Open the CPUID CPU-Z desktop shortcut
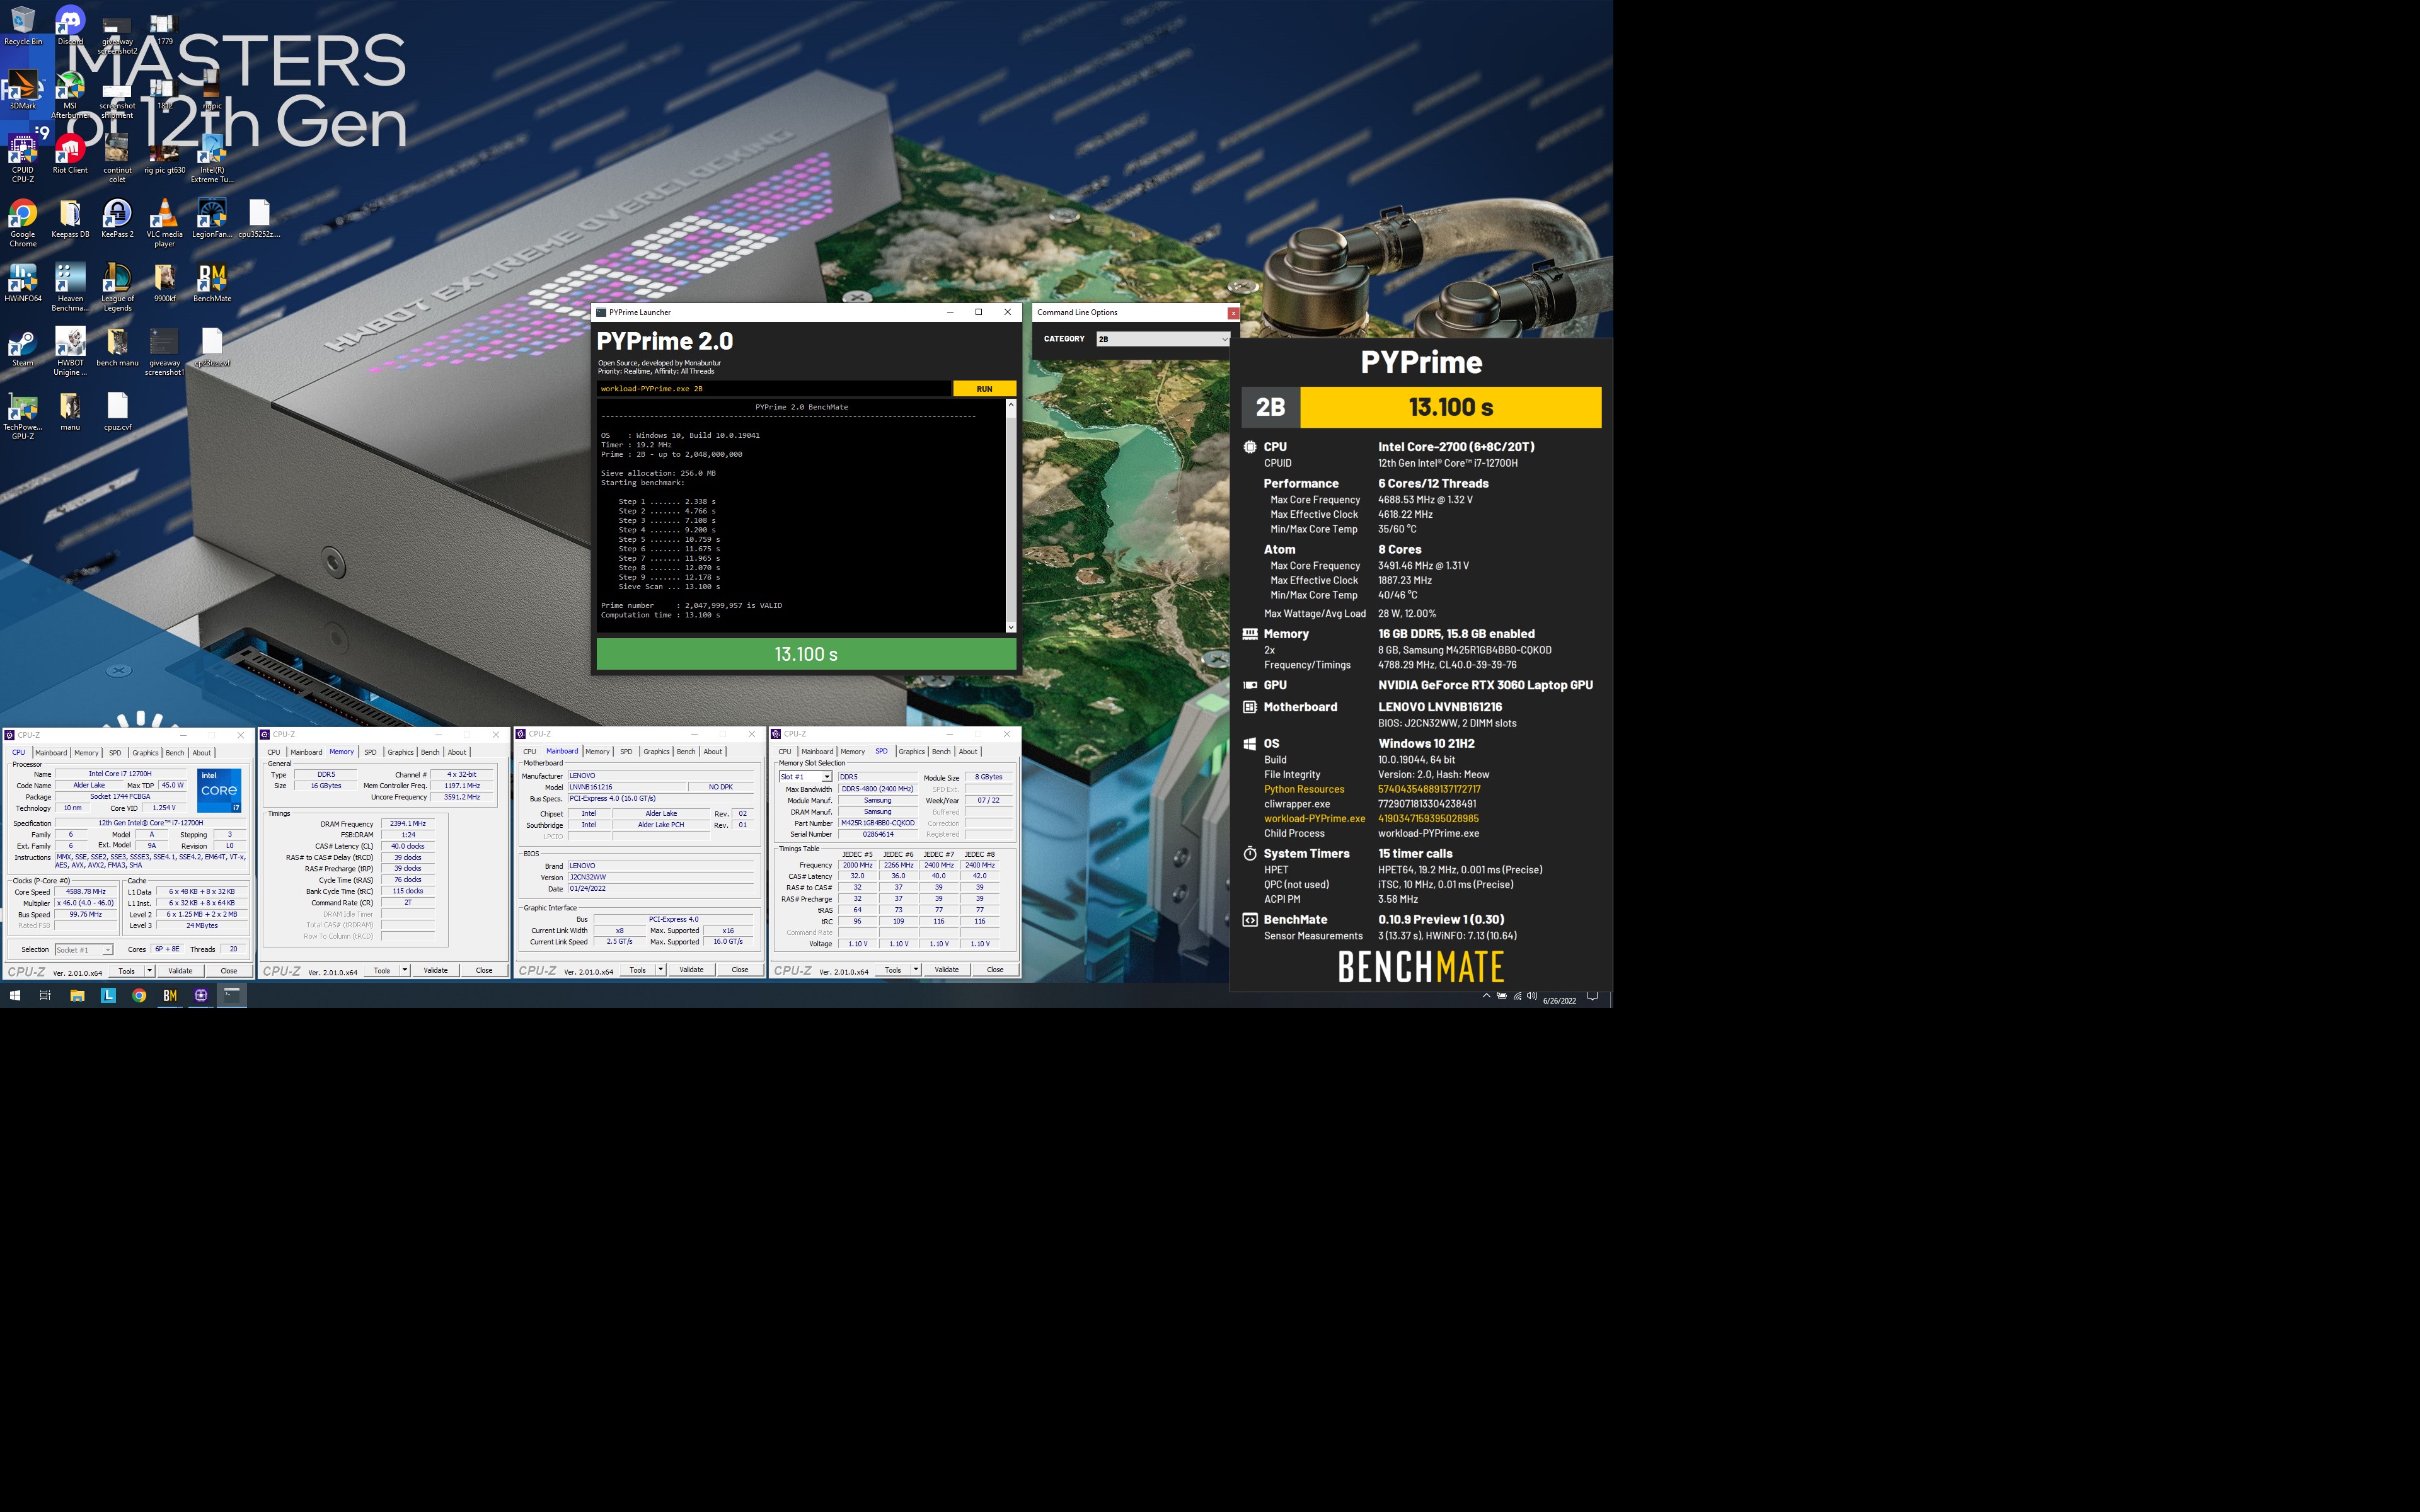Screen dimensions: 2420x1512 coord(23,158)
